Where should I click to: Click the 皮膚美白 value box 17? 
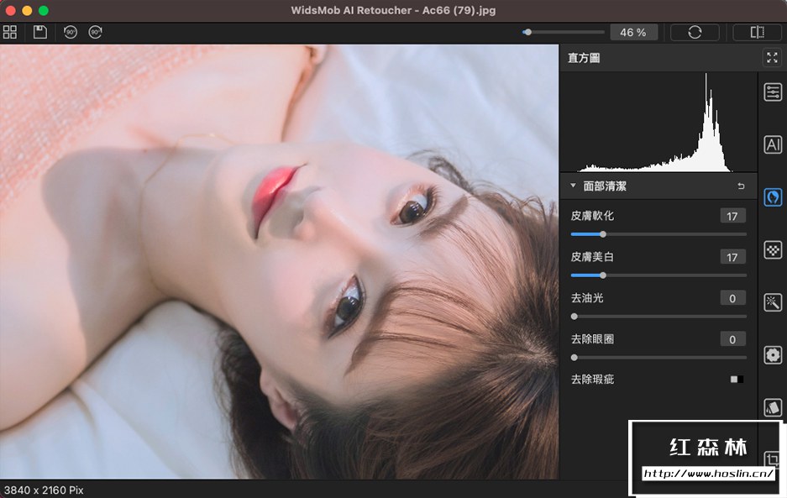tap(732, 257)
